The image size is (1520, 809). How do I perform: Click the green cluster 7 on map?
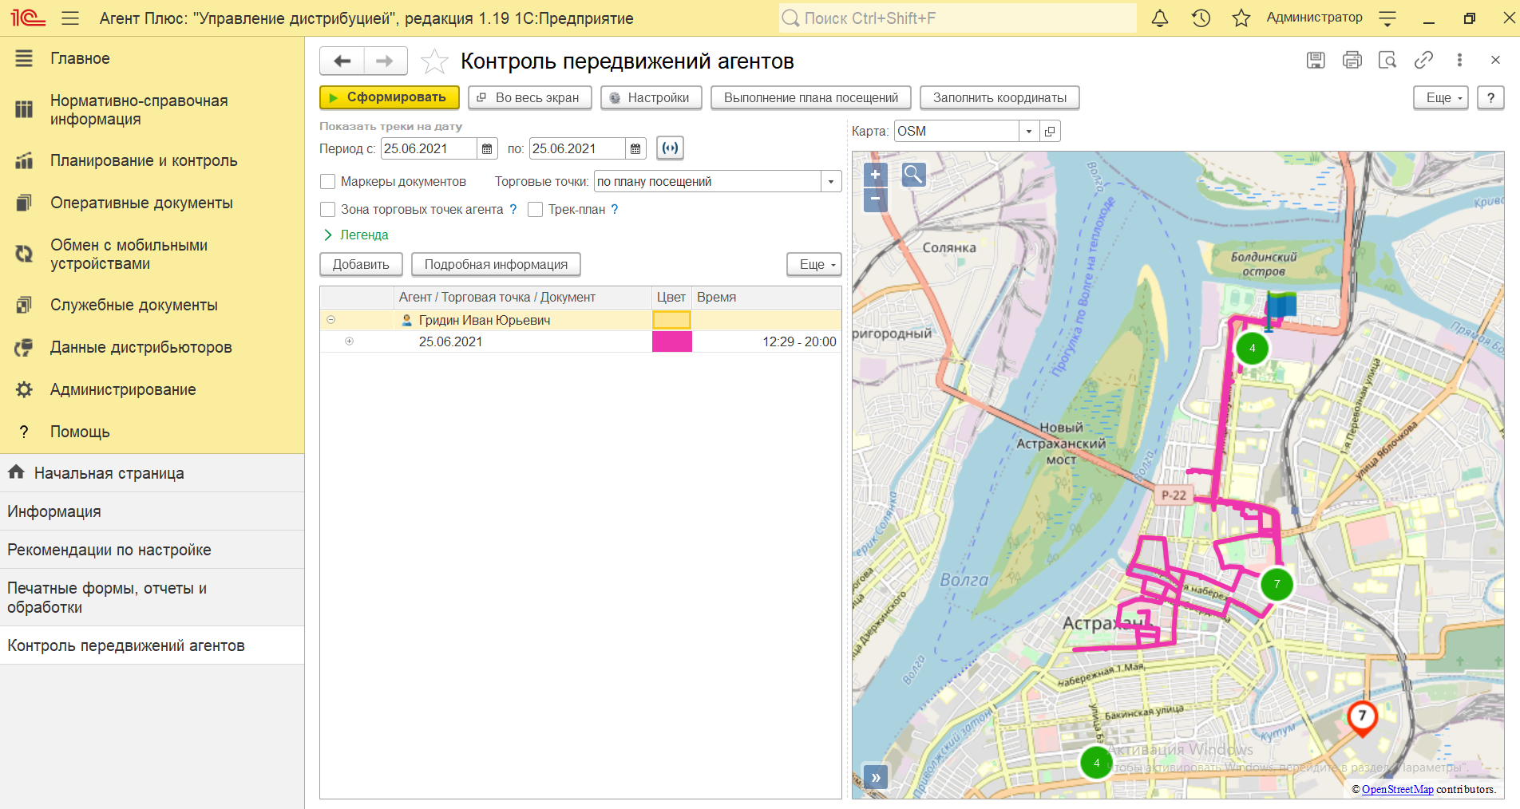click(1277, 584)
